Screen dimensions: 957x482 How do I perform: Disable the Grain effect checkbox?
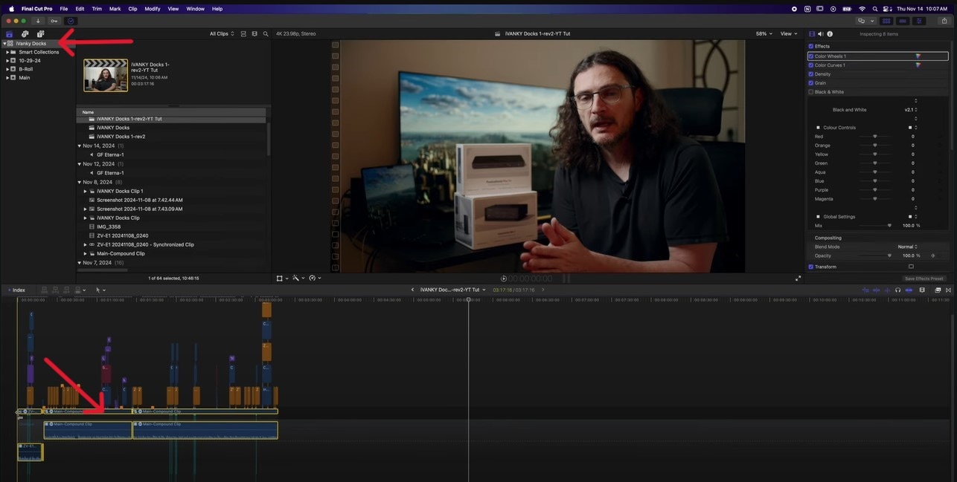(811, 83)
